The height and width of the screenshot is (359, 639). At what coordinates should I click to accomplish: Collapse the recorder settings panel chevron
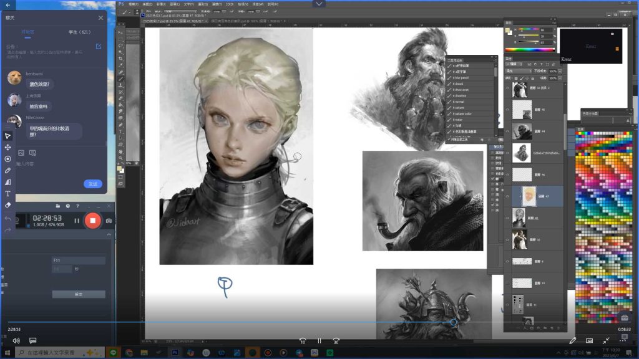click(x=108, y=235)
